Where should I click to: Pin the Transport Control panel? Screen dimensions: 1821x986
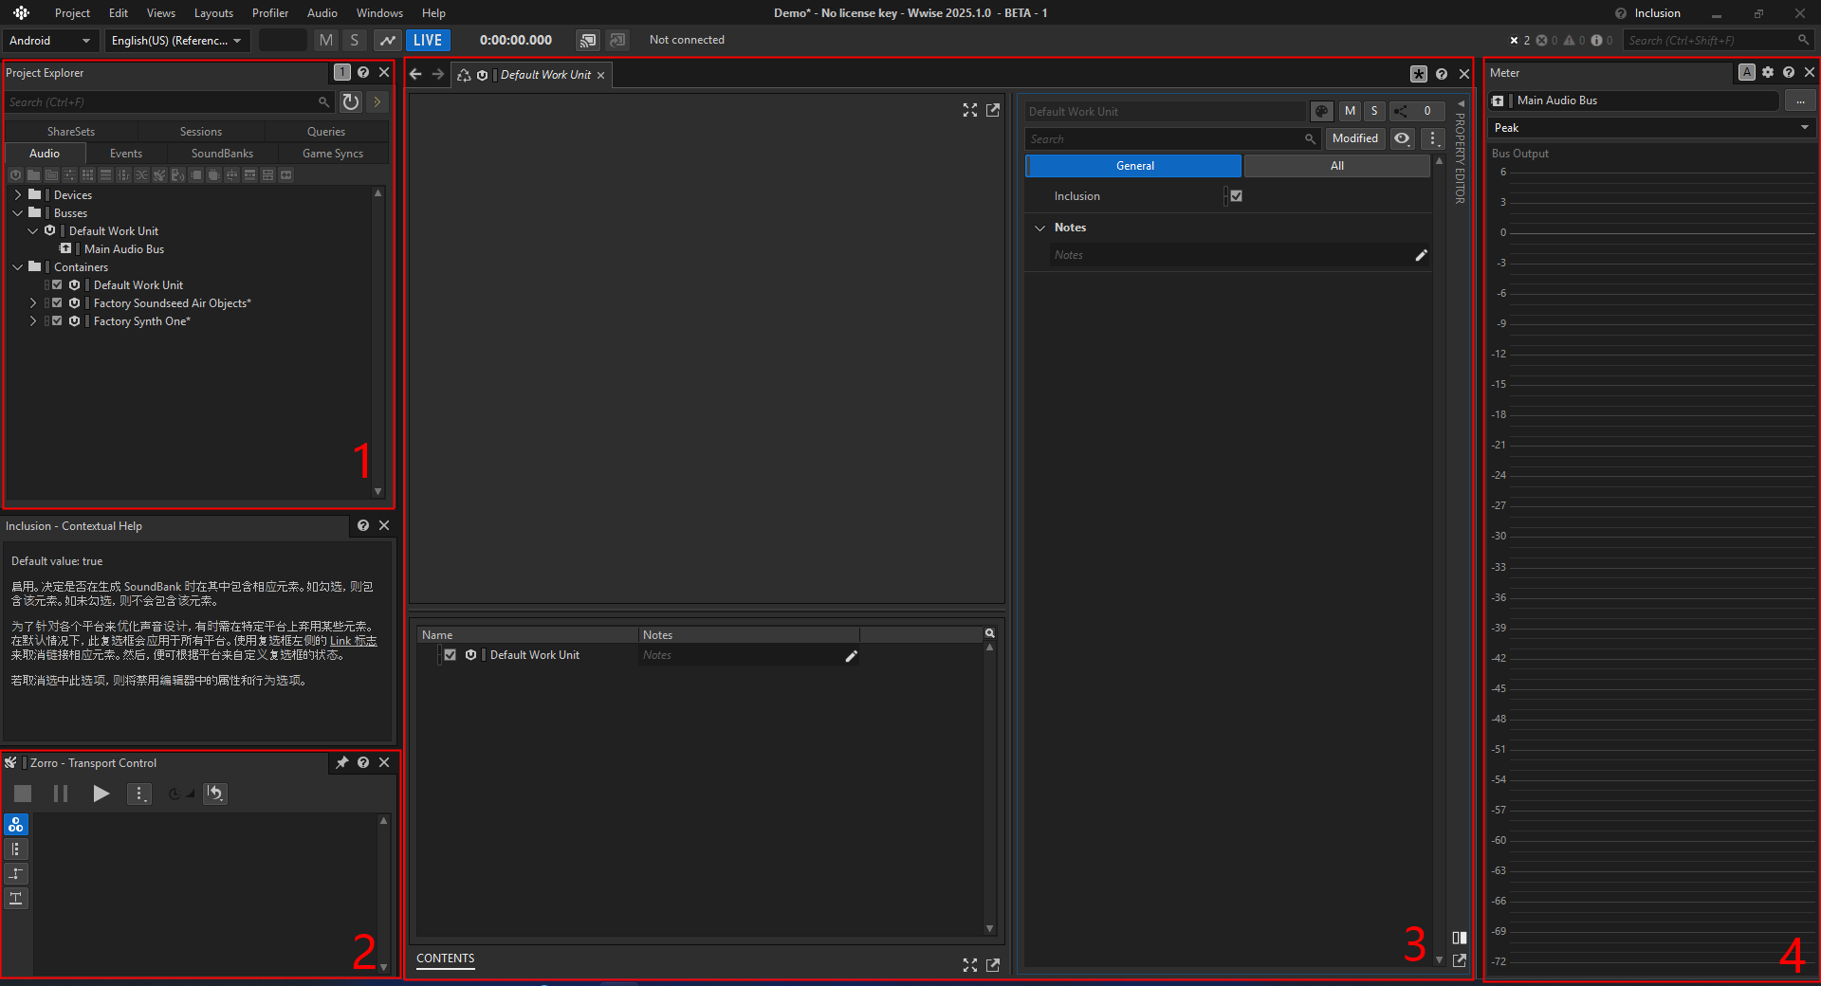click(x=342, y=762)
